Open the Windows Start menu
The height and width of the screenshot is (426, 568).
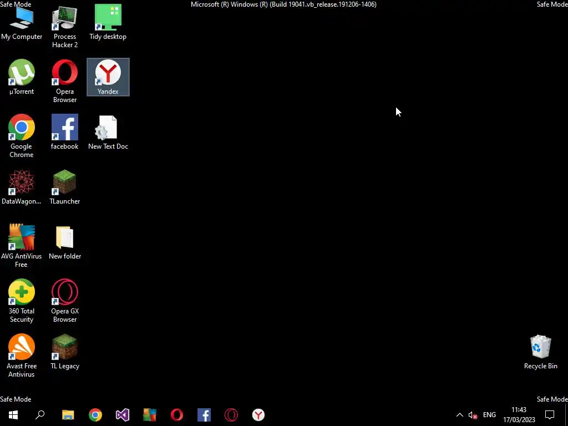13,415
